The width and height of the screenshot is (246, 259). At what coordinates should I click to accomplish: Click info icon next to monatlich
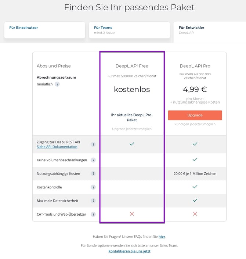point(57,84)
